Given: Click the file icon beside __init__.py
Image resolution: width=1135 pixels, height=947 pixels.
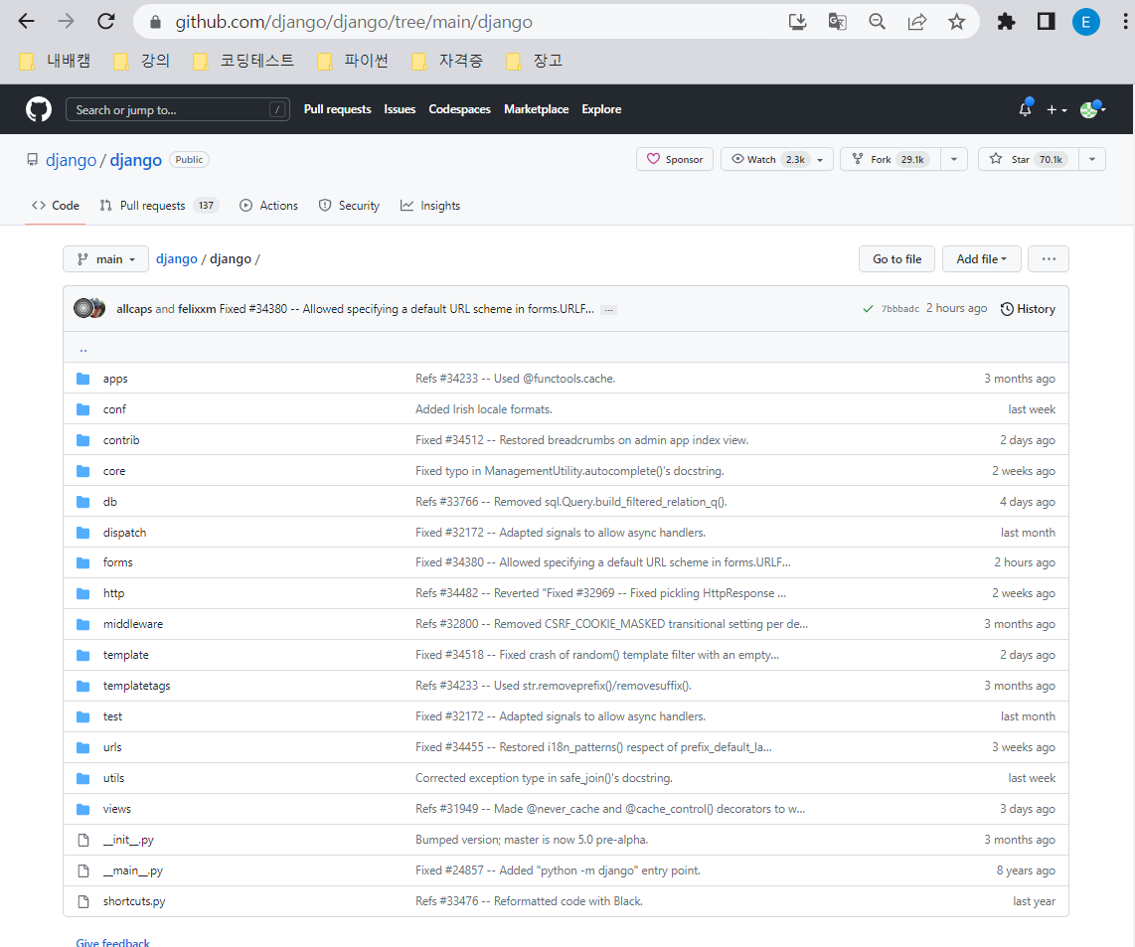Looking at the screenshot, I should pos(83,840).
